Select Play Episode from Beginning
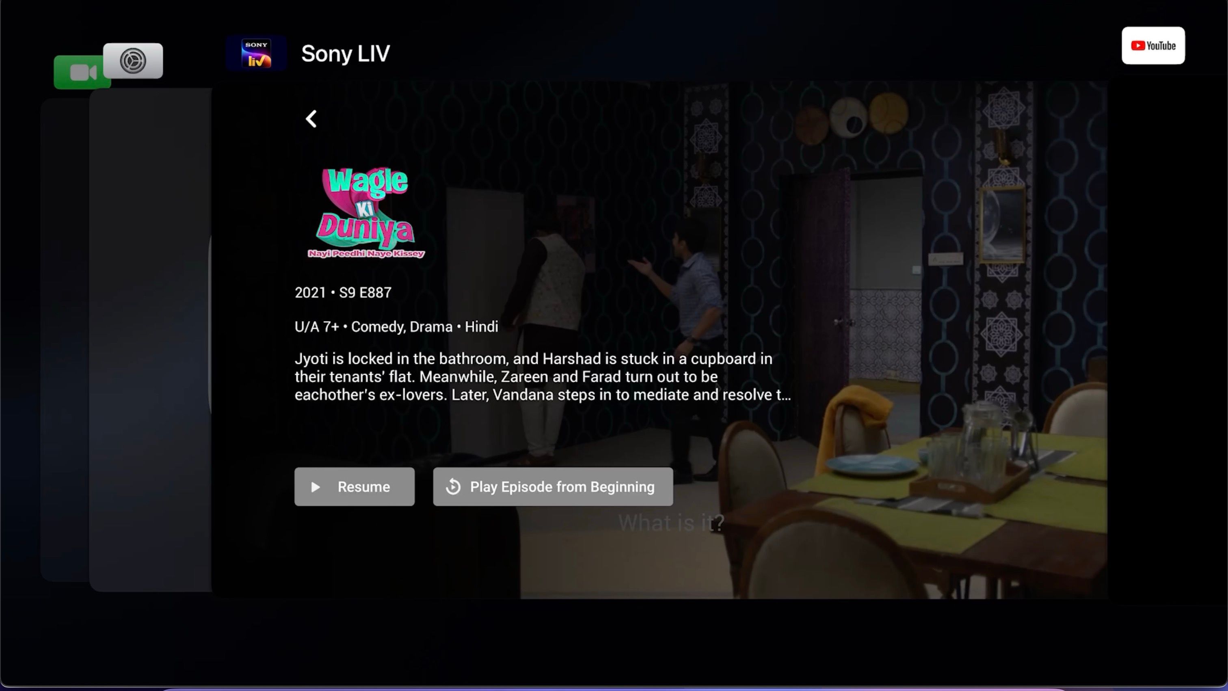The width and height of the screenshot is (1228, 691). click(552, 487)
